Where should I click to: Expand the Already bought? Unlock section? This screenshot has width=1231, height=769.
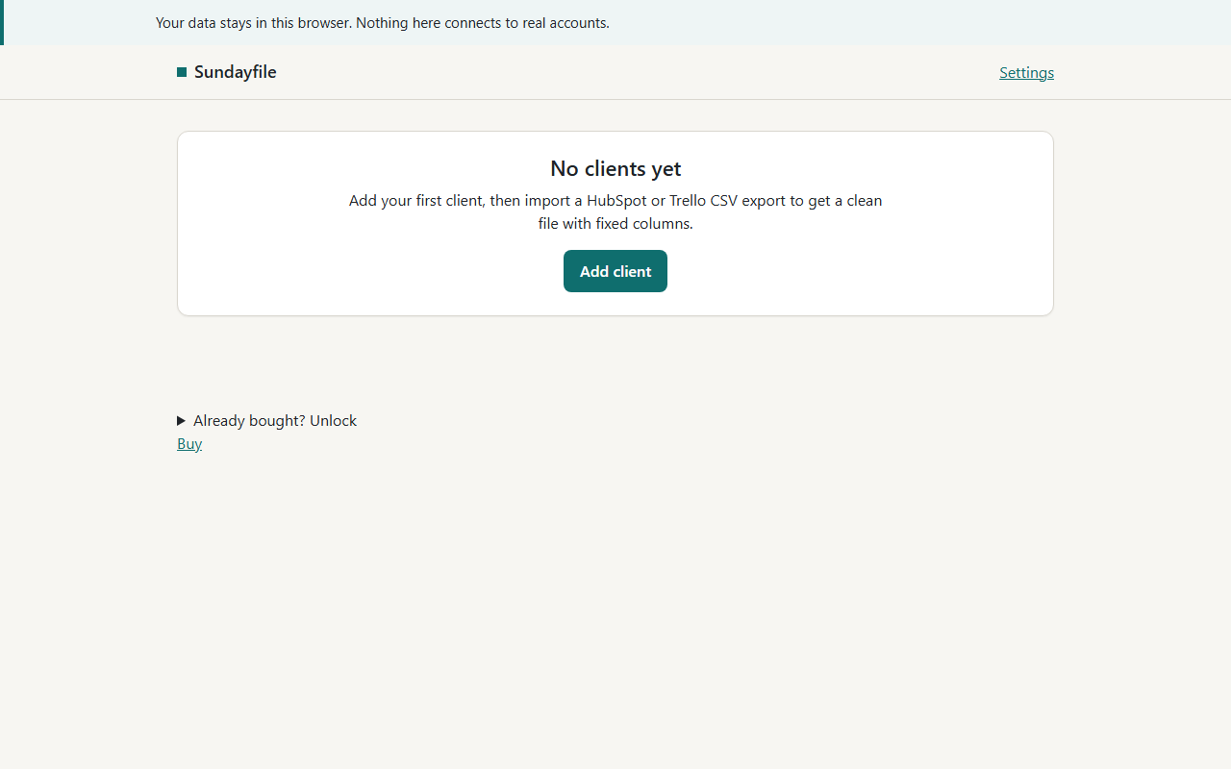click(x=267, y=420)
